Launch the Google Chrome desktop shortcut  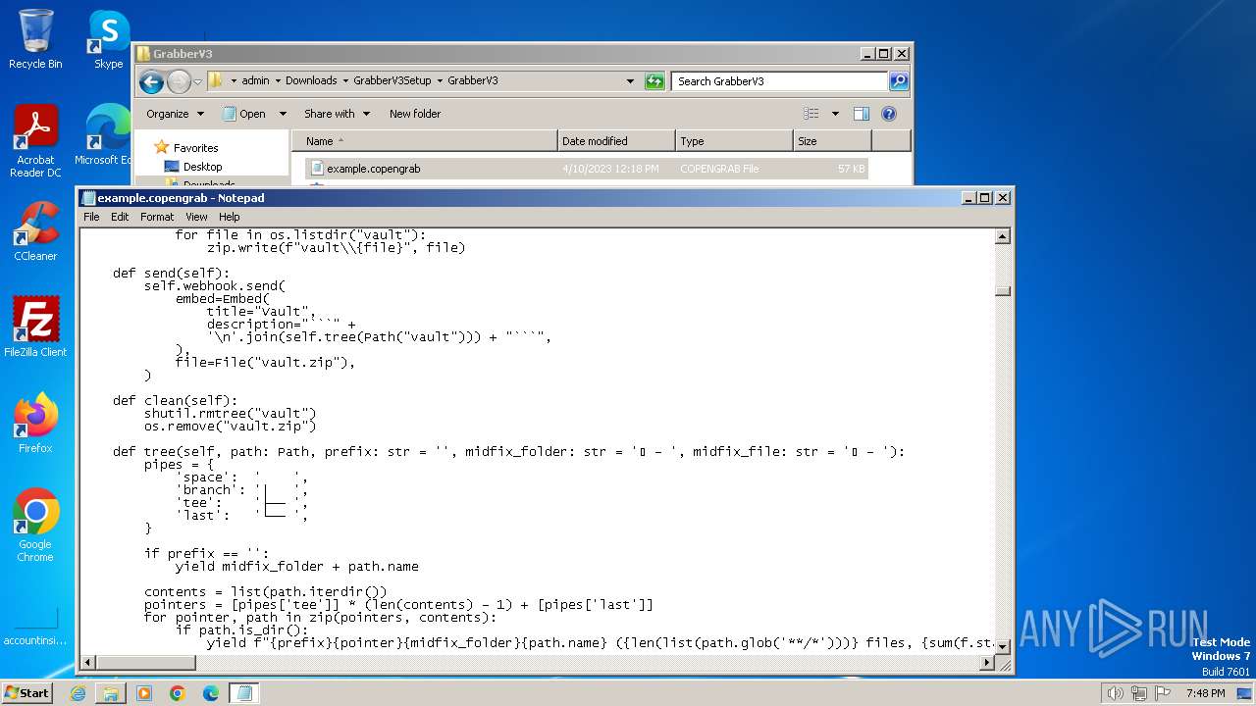tap(35, 526)
